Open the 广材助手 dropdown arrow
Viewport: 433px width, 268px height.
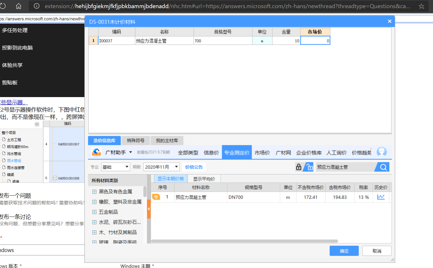130,152
